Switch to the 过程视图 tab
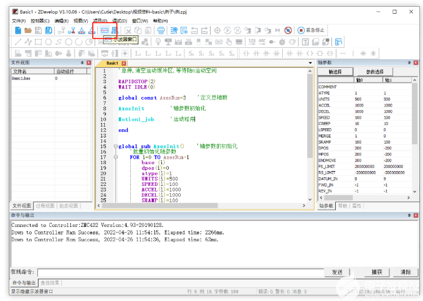Image resolution: width=423 pixels, height=301 pixels. click(45, 205)
